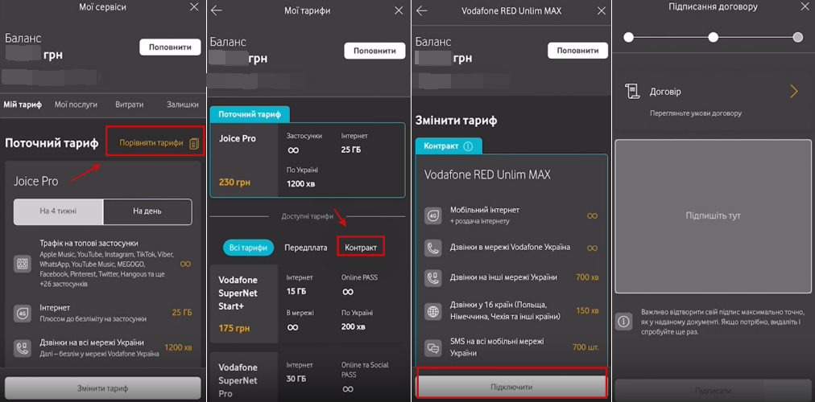Click the apps traffic icon beside Трафік на топові застосунки

(x=23, y=264)
